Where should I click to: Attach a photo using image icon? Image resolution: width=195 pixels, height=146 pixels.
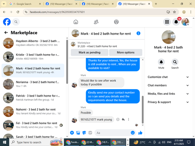coord(78,133)
